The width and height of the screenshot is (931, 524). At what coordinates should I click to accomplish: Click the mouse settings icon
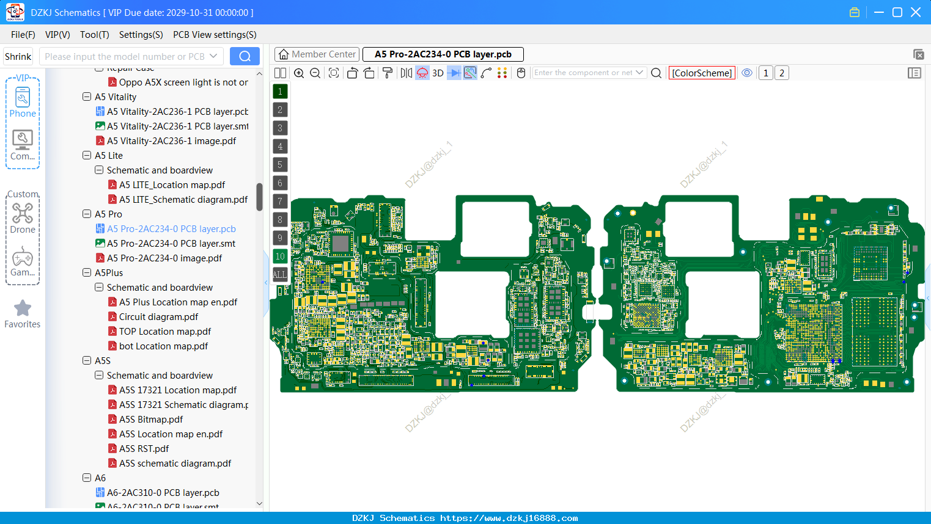pos(521,73)
